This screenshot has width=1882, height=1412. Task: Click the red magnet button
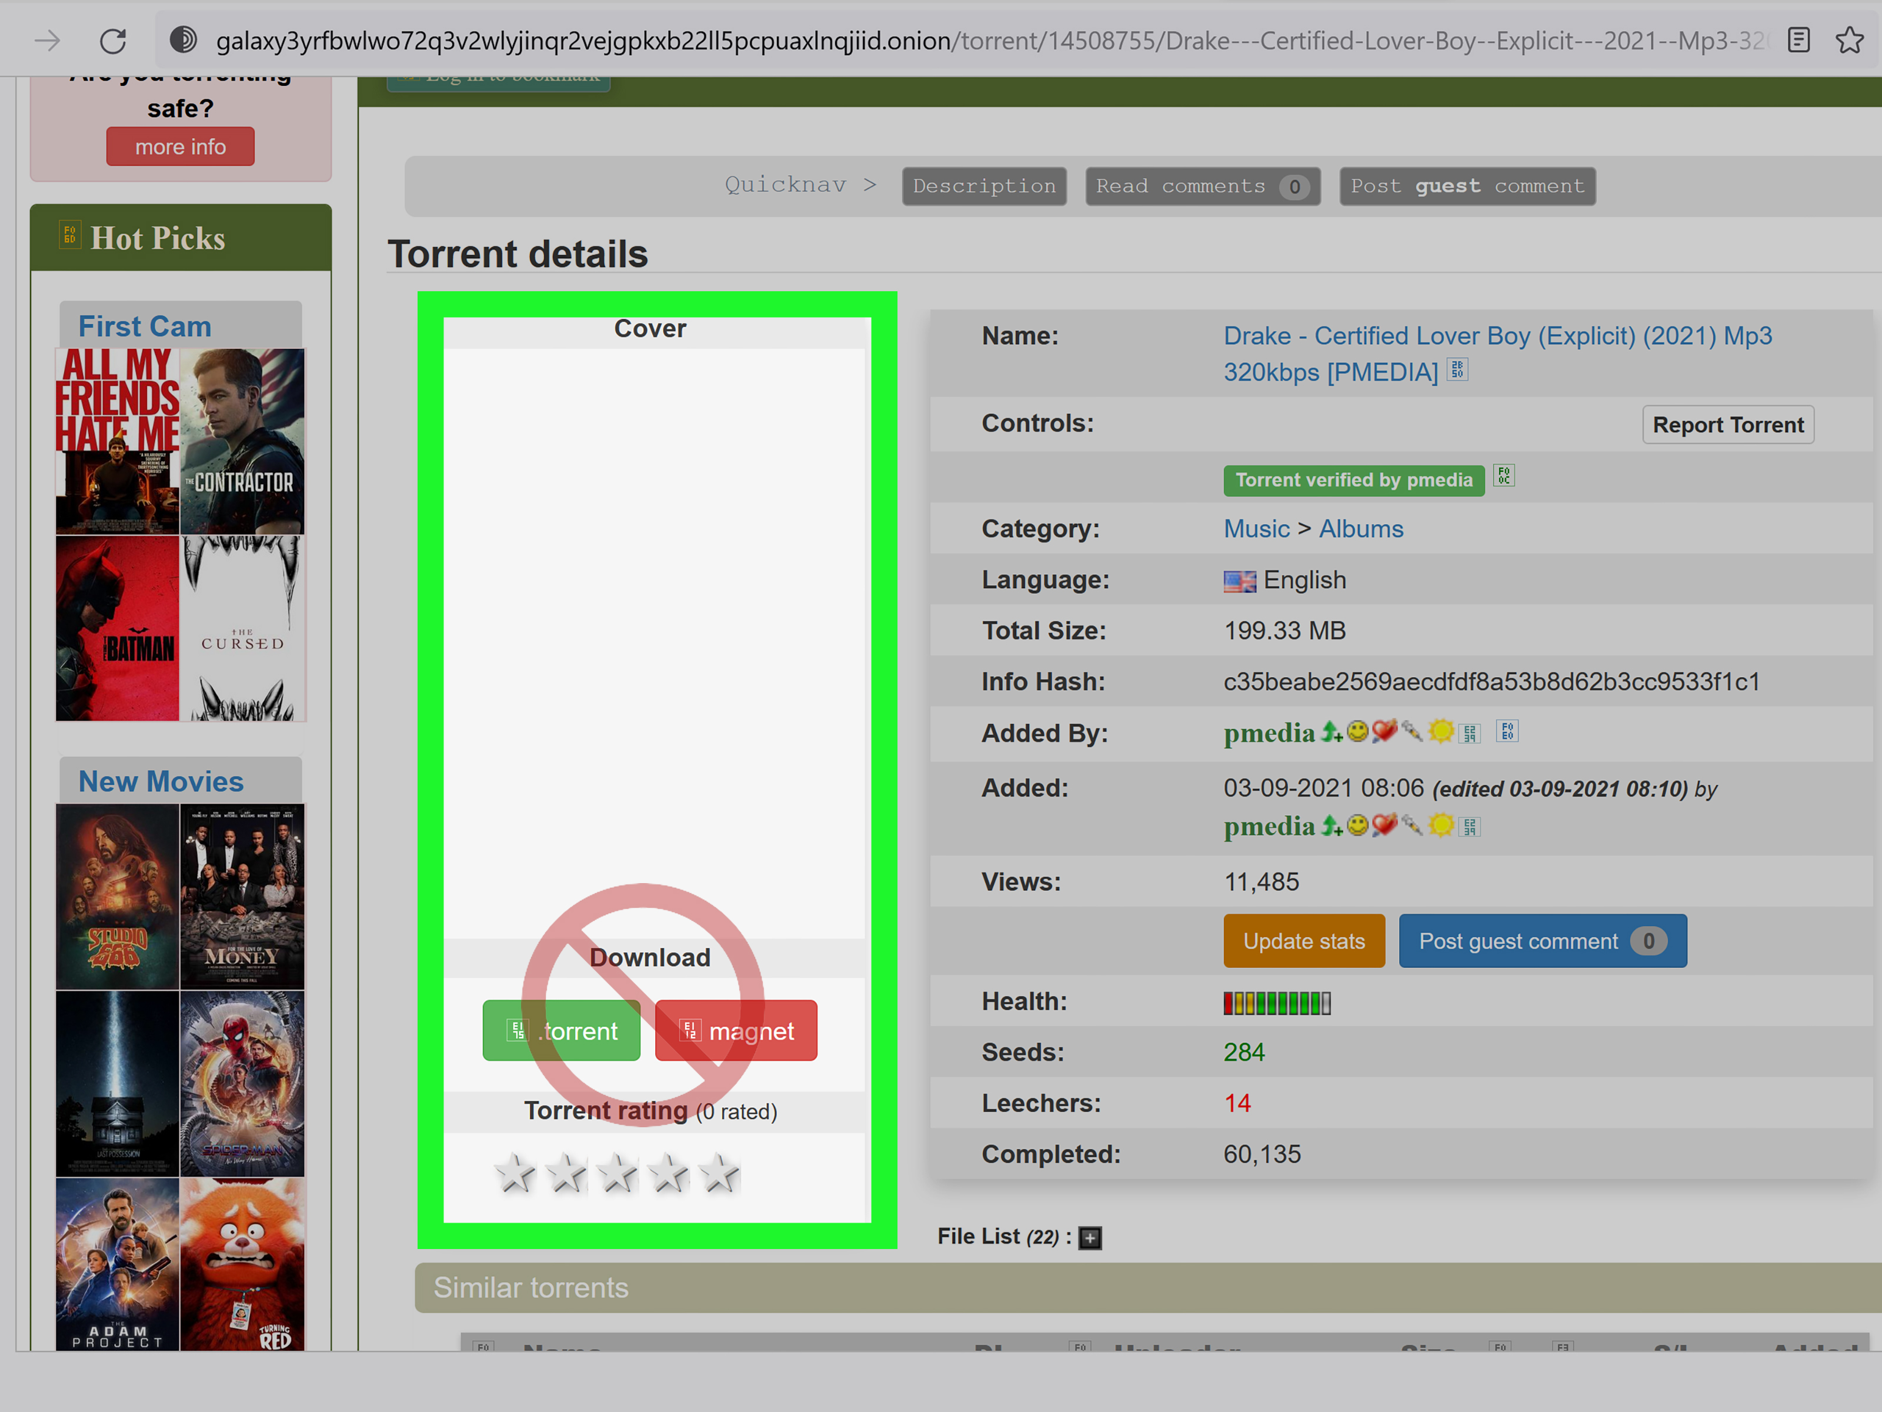coord(736,1031)
